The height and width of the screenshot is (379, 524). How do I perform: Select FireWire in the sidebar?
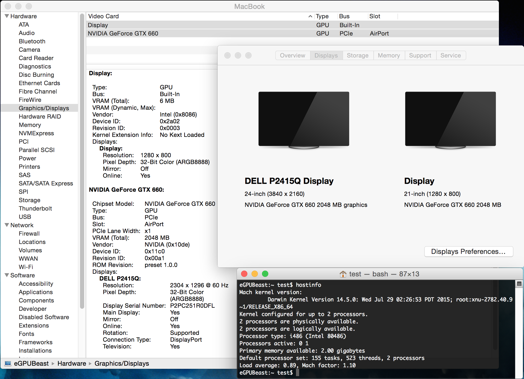pos(30,100)
